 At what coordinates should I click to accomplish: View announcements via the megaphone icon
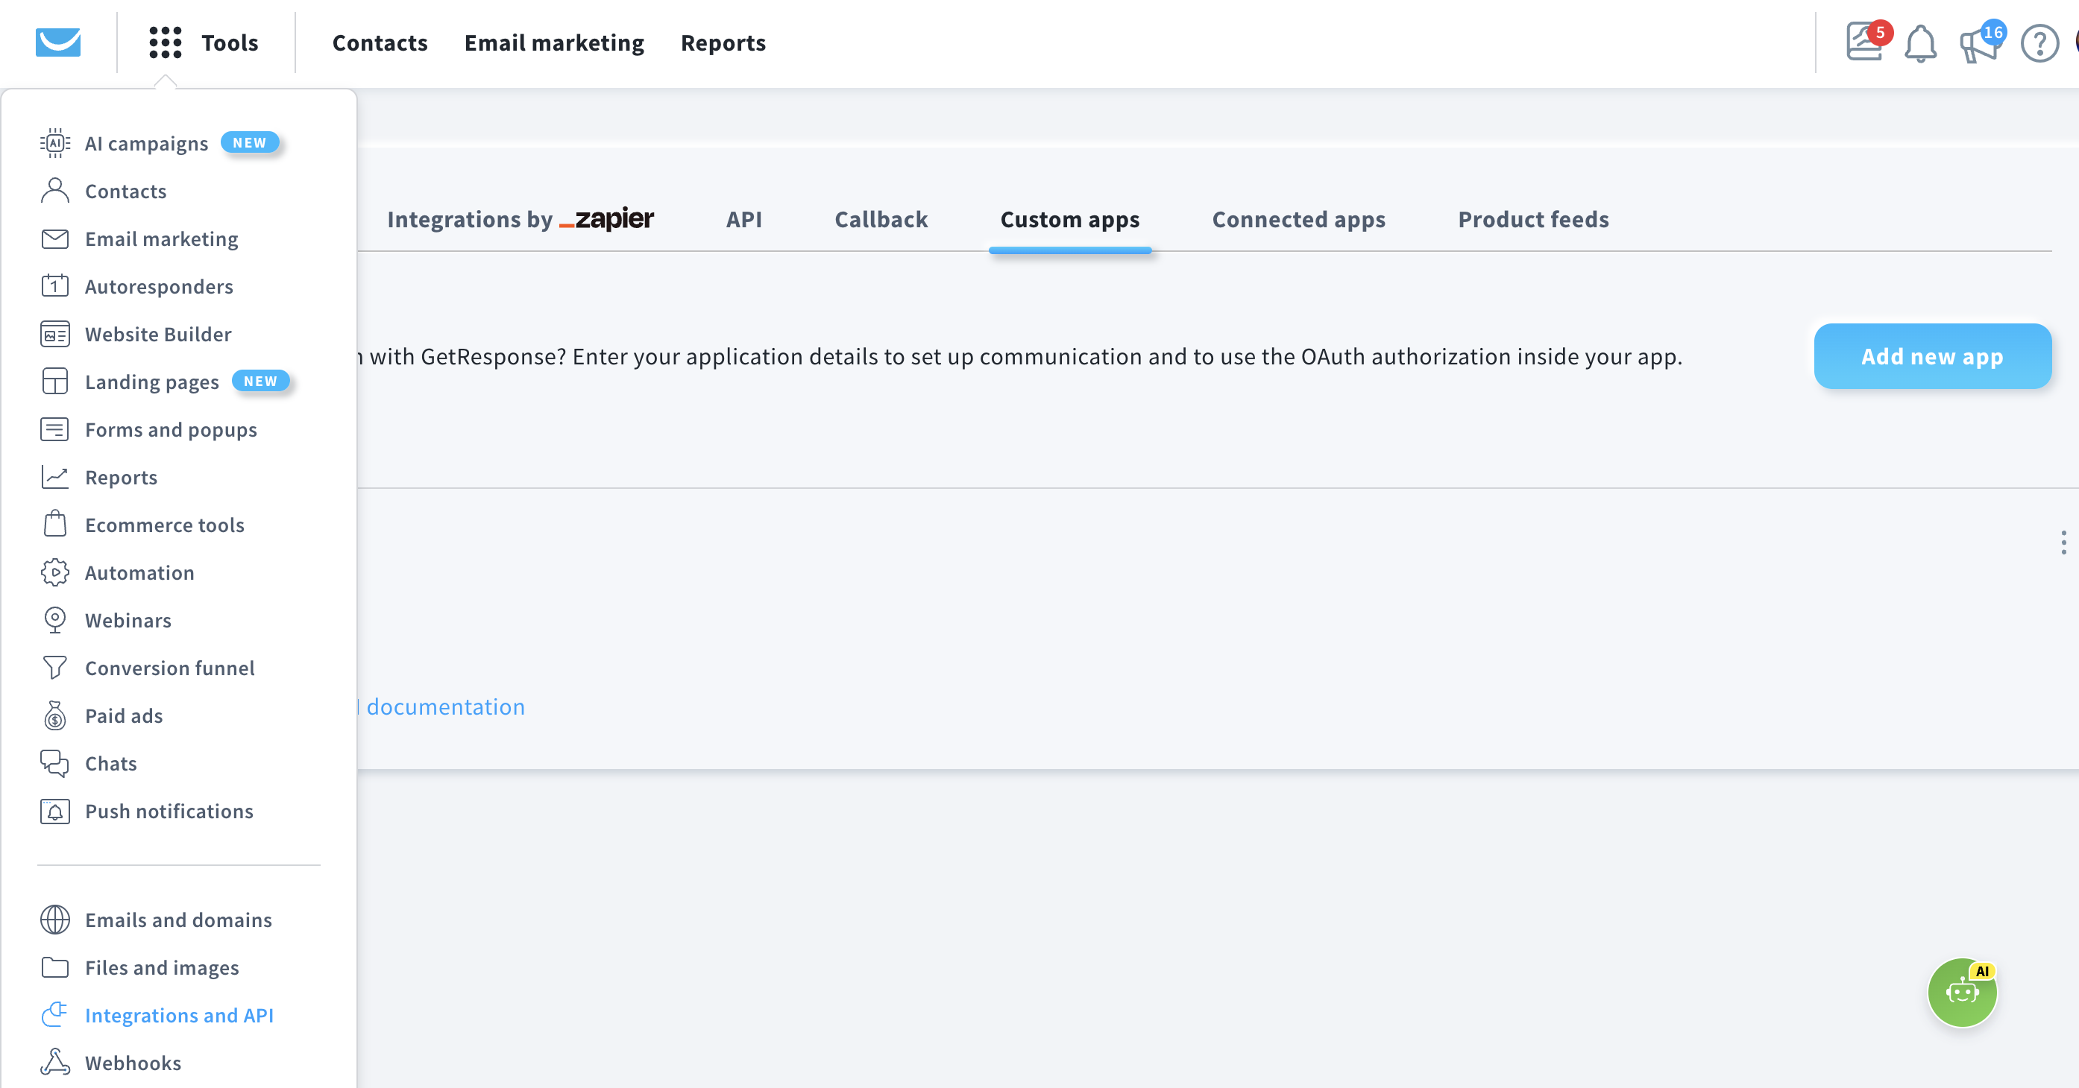tap(1979, 46)
